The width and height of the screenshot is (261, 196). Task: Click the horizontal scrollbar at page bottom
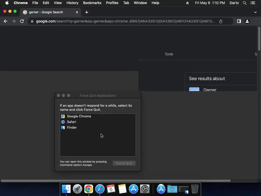[115, 181]
